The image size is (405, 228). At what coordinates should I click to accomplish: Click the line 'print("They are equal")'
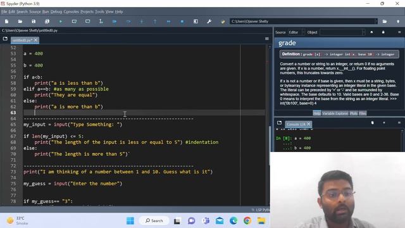click(x=66, y=95)
